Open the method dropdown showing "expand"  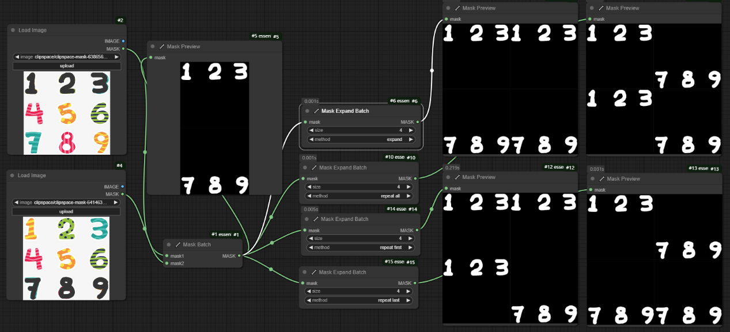click(x=361, y=139)
